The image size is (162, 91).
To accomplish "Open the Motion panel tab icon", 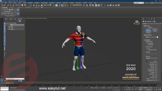I will click(151, 19).
